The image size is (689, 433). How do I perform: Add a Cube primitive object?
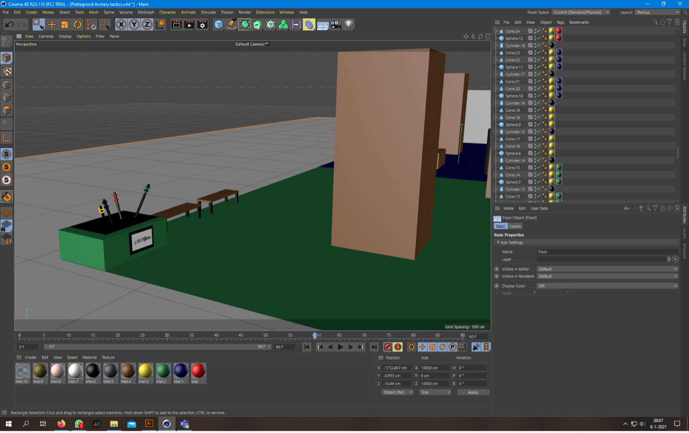[218, 25]
